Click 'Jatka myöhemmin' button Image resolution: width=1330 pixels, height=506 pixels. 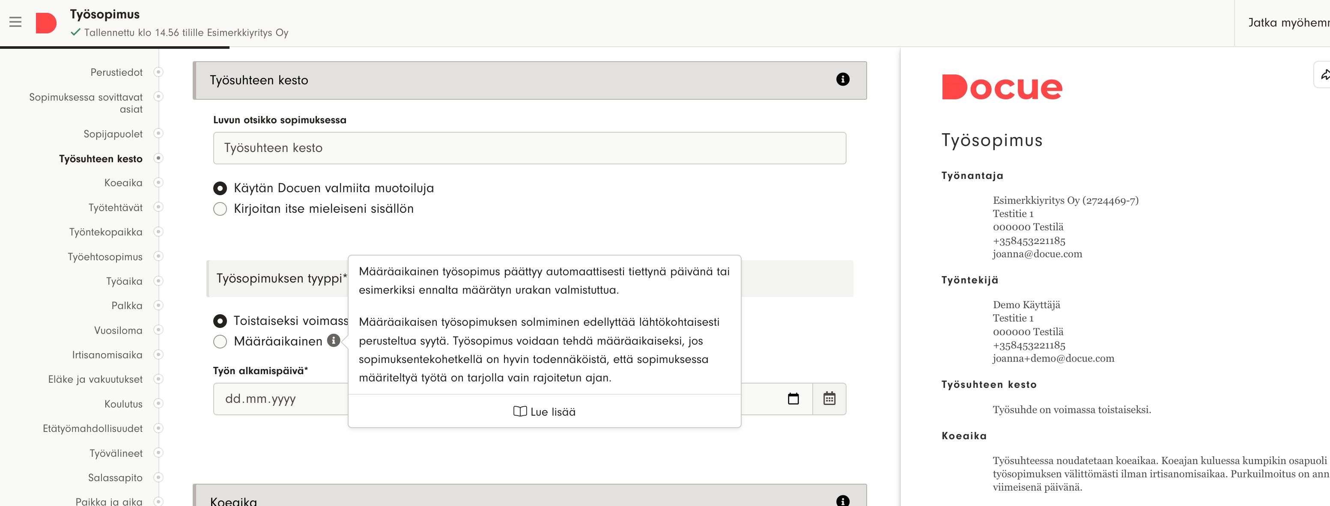tap(1288, 23)
